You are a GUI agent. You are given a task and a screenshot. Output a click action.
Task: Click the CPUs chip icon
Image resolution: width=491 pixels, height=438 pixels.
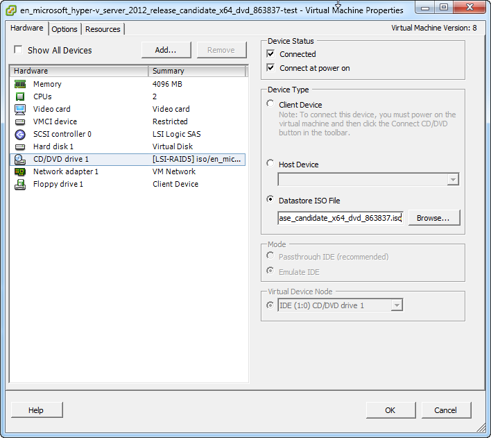tap(20, 96)
